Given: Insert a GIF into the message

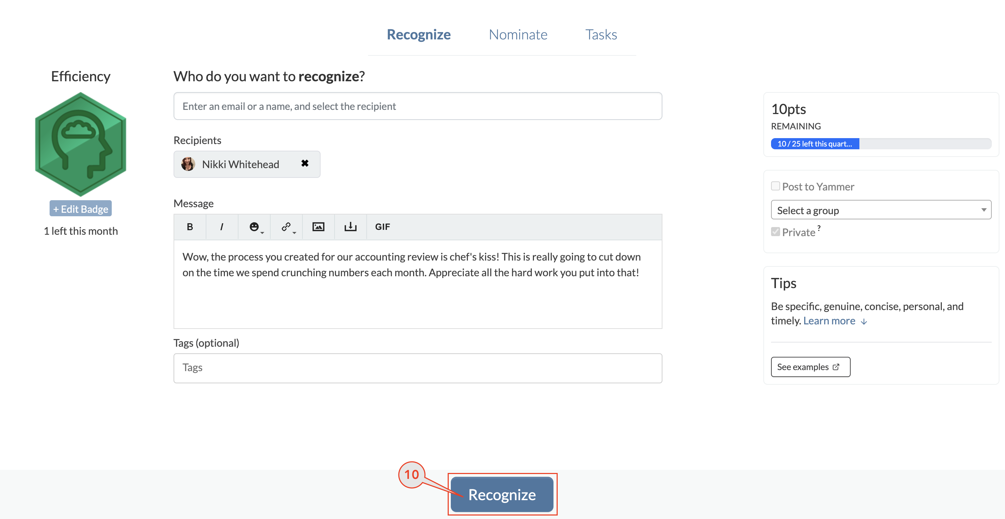Looking at the screenshot, I should point(382,226).
